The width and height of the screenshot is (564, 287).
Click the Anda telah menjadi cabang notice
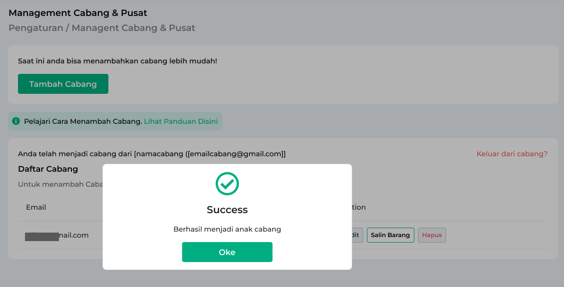(x=152, y=154)
